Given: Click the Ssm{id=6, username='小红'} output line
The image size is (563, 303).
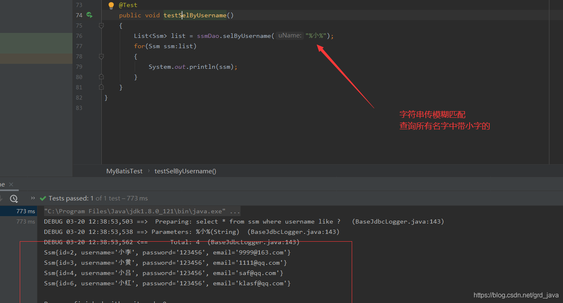Looking at the screenshot, I should click(x=168, y=283).
